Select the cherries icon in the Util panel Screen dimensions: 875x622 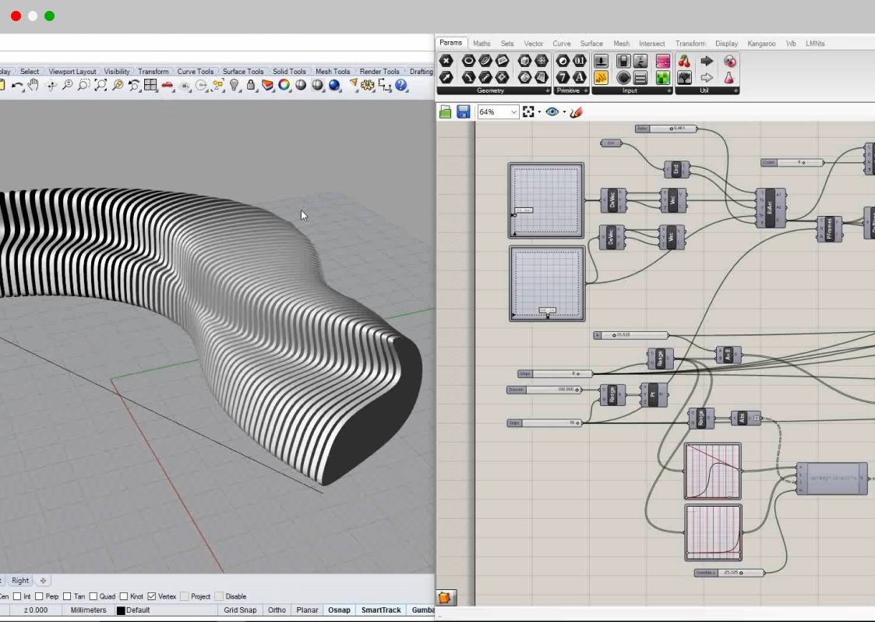pos(684,62)
